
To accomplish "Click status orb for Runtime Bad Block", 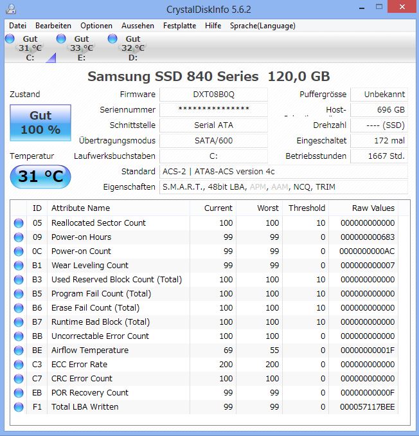I will [19, 322].
